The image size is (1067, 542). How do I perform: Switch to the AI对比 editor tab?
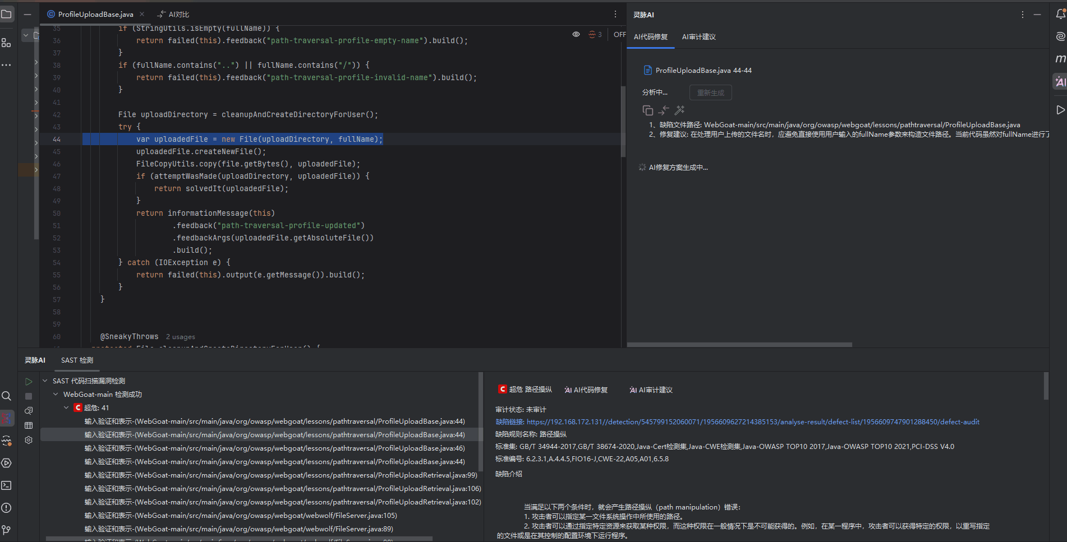pos(173,14)
